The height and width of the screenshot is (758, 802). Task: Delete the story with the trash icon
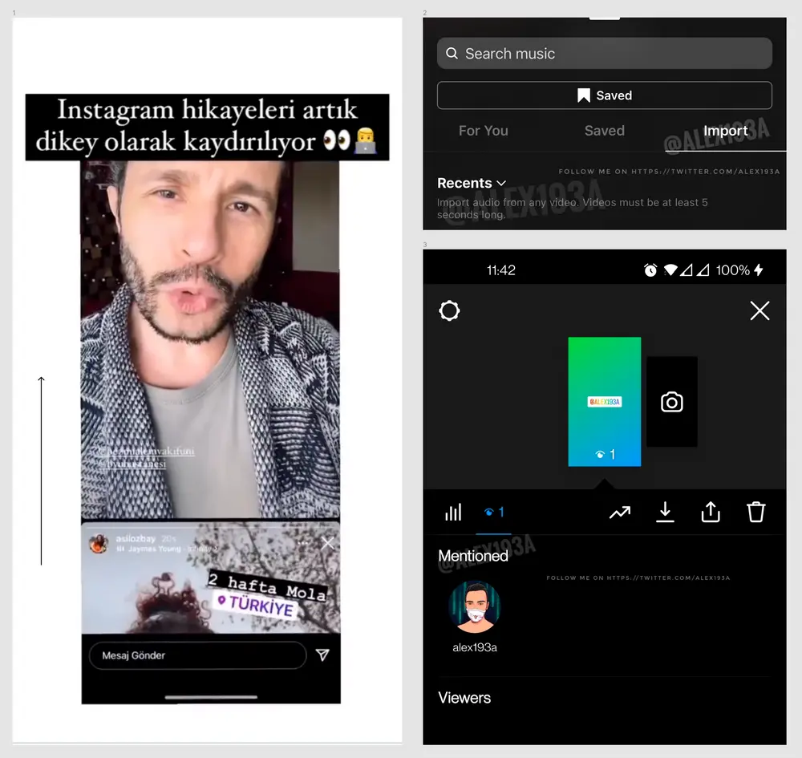pos(755,513)
